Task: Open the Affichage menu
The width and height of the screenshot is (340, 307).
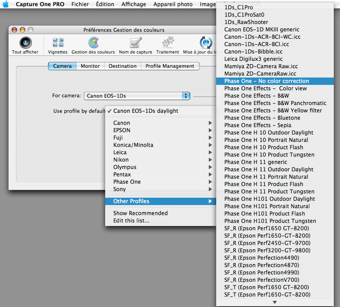Action: pyautogui.click(x=134, y=4)
